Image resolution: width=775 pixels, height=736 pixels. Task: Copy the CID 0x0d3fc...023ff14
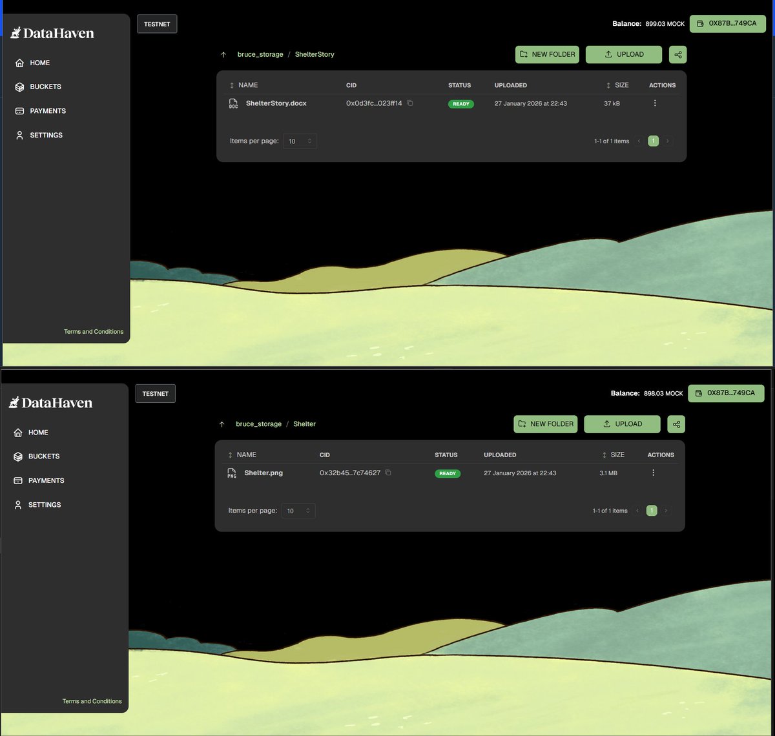click(410, 103)
